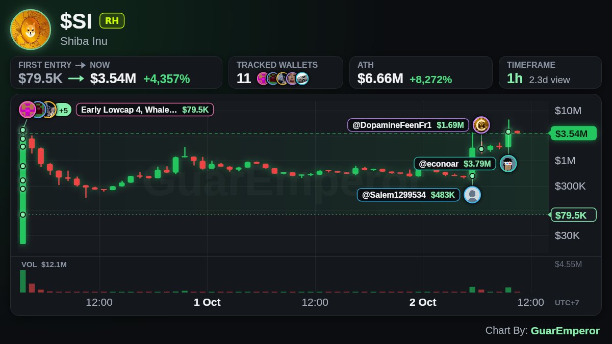Click the tracked wallets count 11
This screenshot has width=612, height=344.
pyautogui.click(x=243, y=78)
